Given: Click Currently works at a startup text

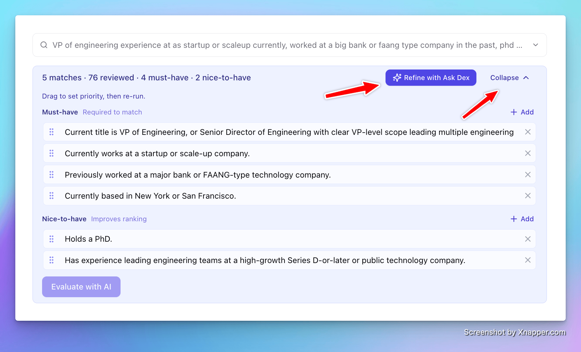Looking at the screenshot, I should pyautogui.click(x=157, y=153).
